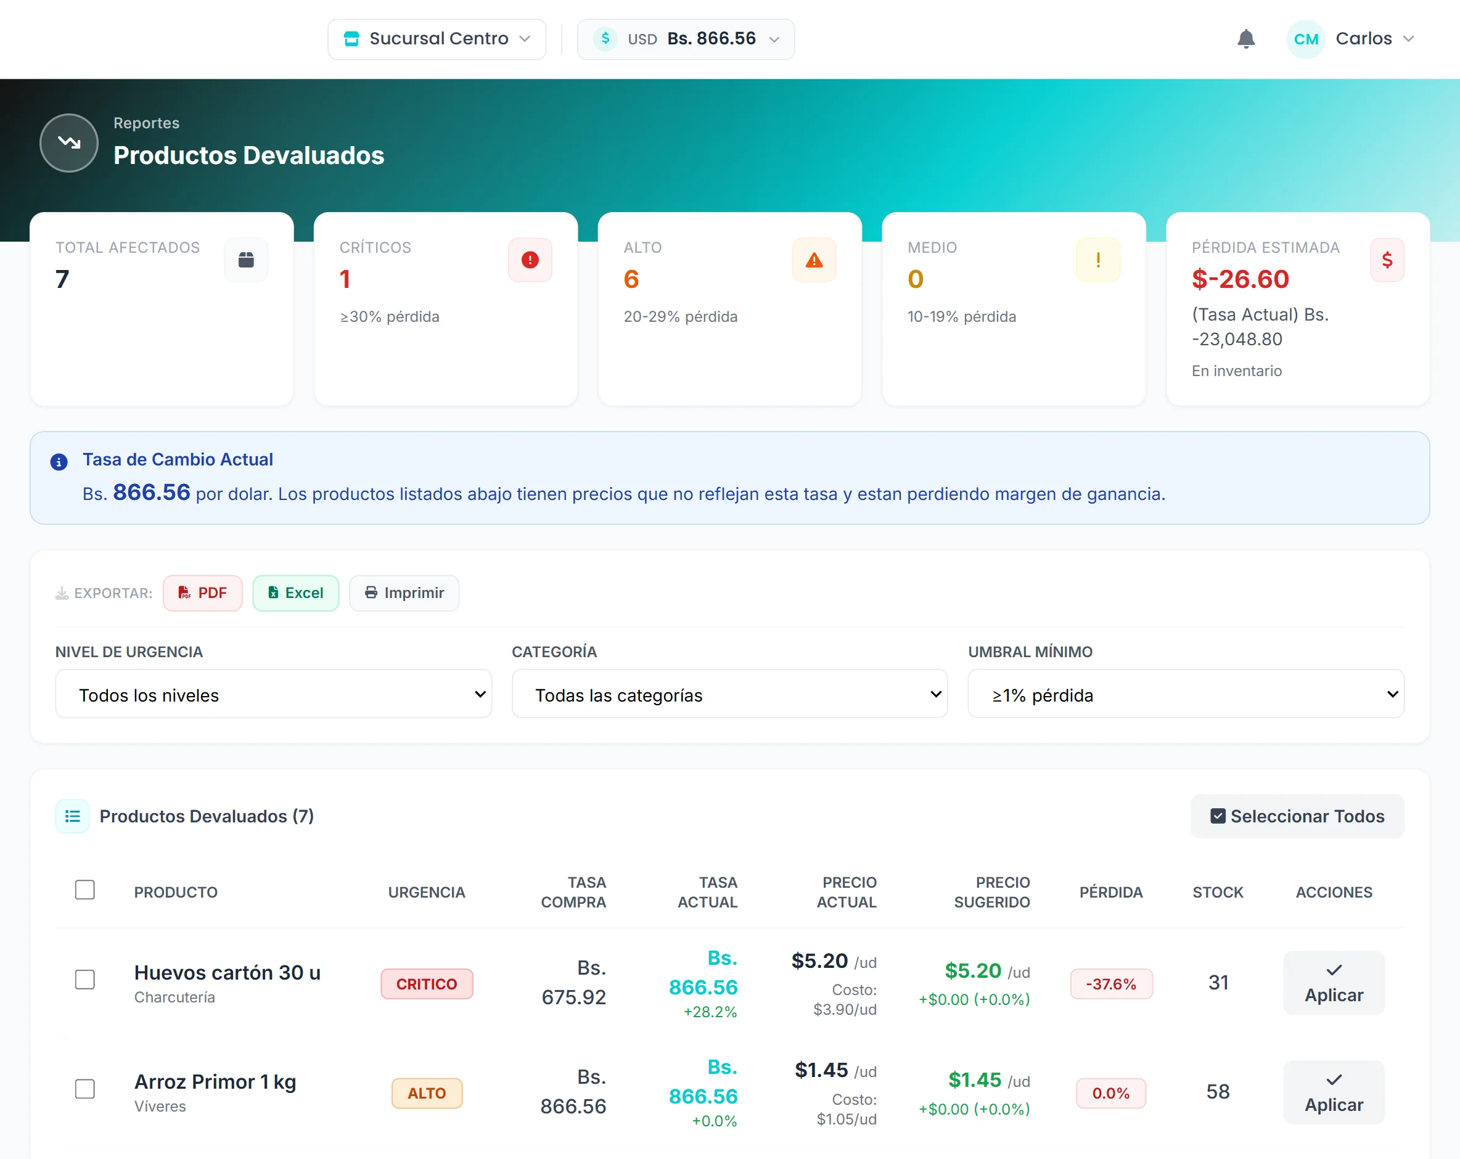Viewport: 1460px width, 1159px height.
Task: Click the box icon in Total Afectados card
Action: click(x=246, y=260)
